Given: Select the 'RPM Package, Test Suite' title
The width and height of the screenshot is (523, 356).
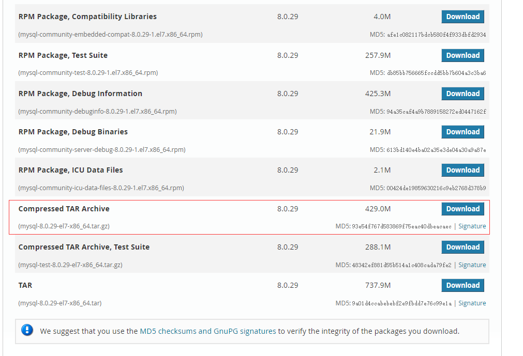Looking at the screenshot, I should point(63,55).
